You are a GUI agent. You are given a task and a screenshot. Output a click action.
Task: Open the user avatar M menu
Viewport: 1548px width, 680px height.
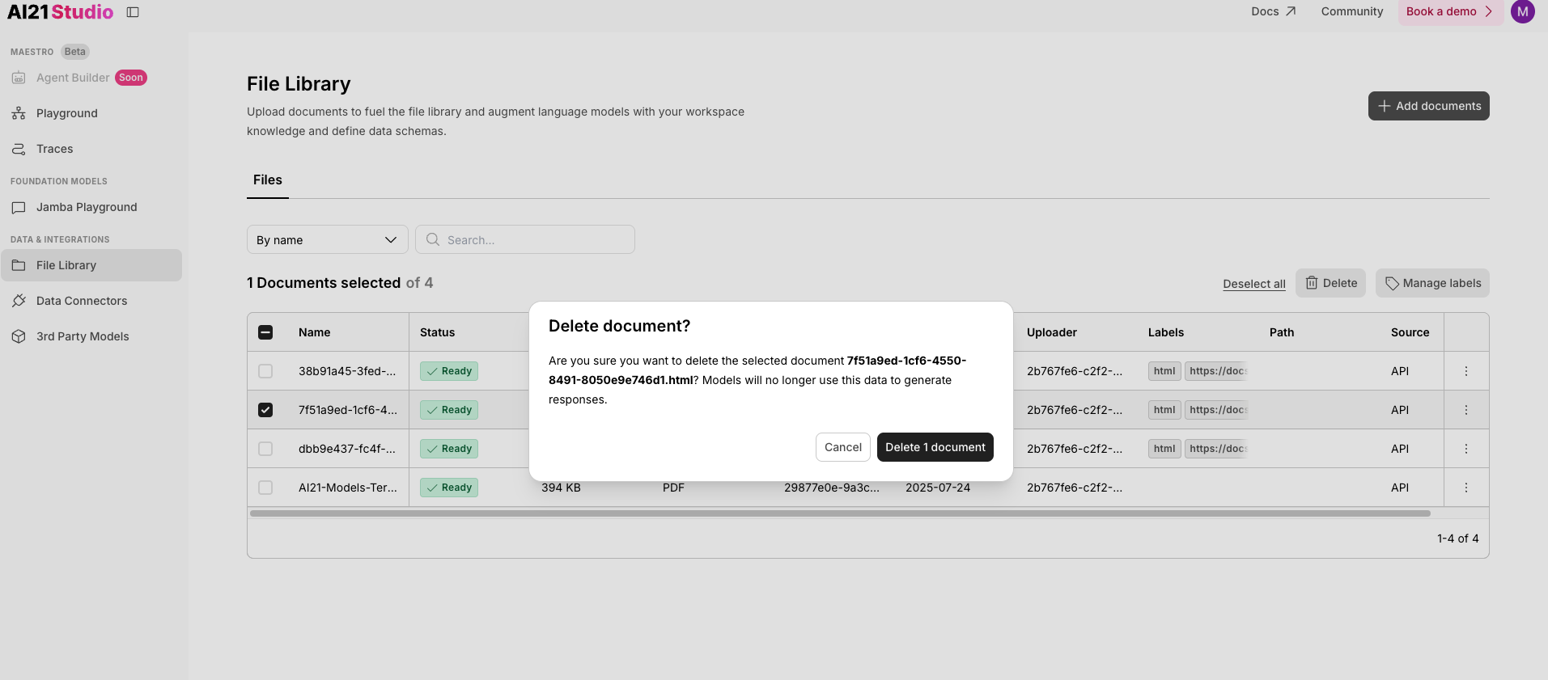[x=1522, y=12]
